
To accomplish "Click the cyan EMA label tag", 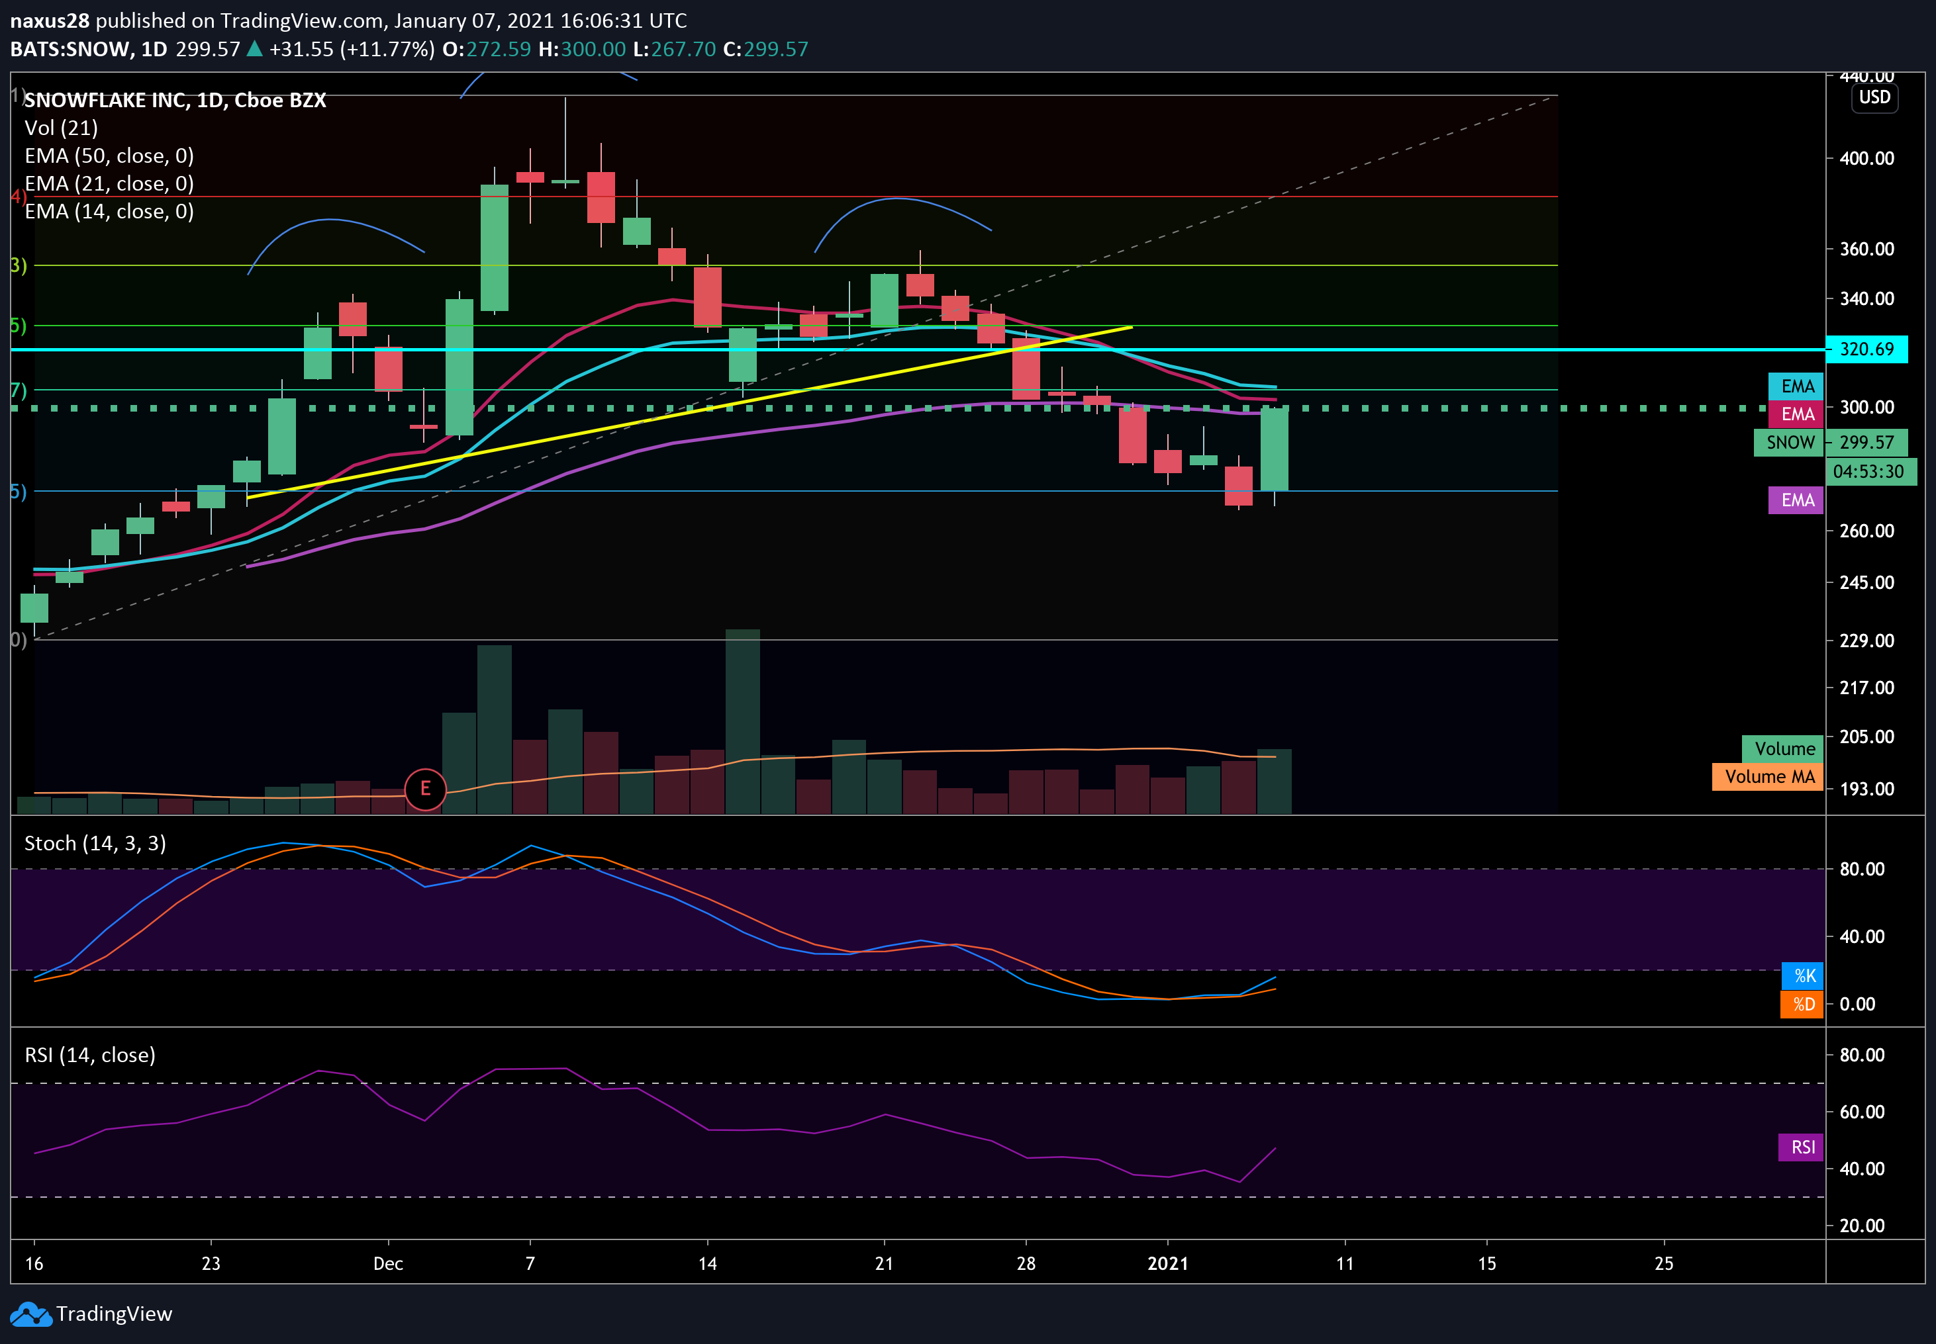I will click(1796, 386).
